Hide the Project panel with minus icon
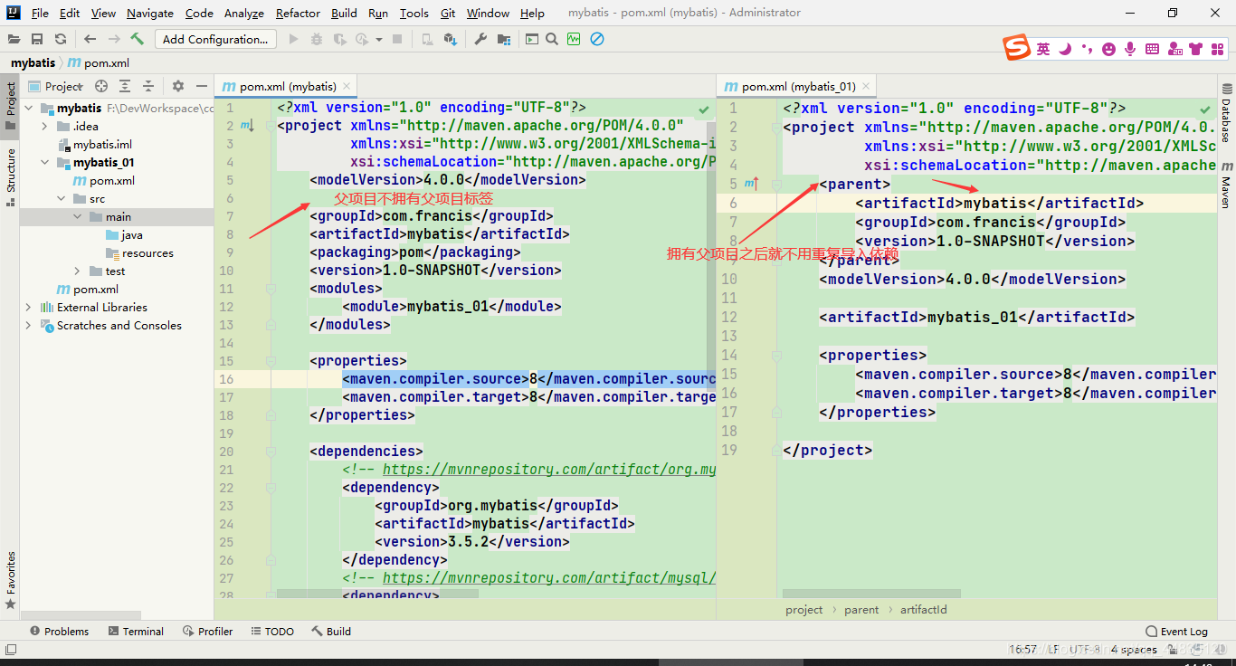The height and width of the screenshot is (666, 1236). point(202,86)
